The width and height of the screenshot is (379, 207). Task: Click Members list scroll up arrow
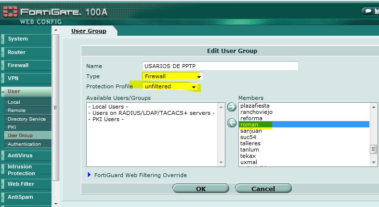point(374,107)
